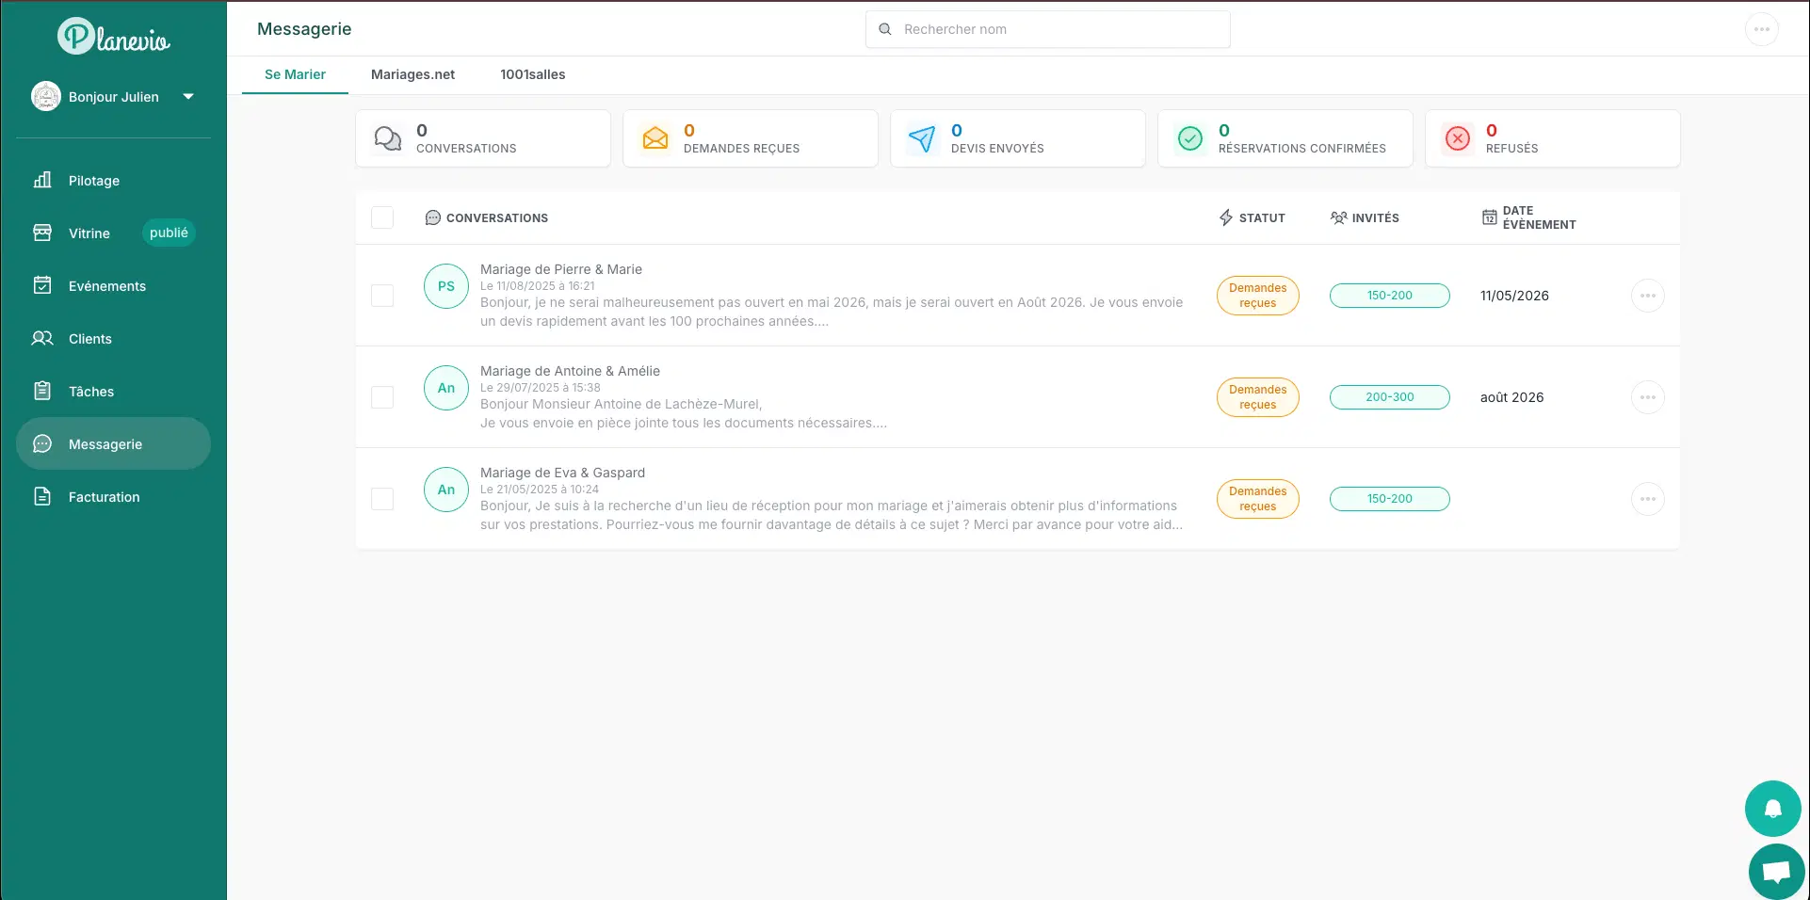This screenshot has width=1810, height=900.
Task: Click the Clients icon in the sidebar
Action: [x=42, y=338]
